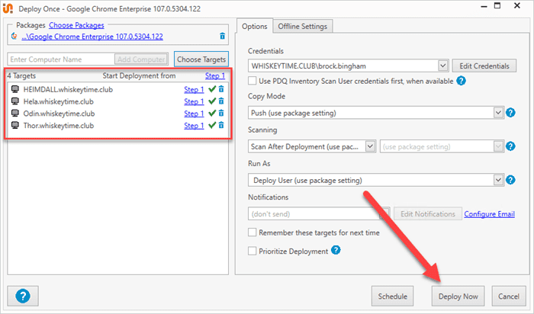The height and width of the screenshot is (314, 534).
Task: Click the Chrome icon beside the package link
Action: pos(14,36)
